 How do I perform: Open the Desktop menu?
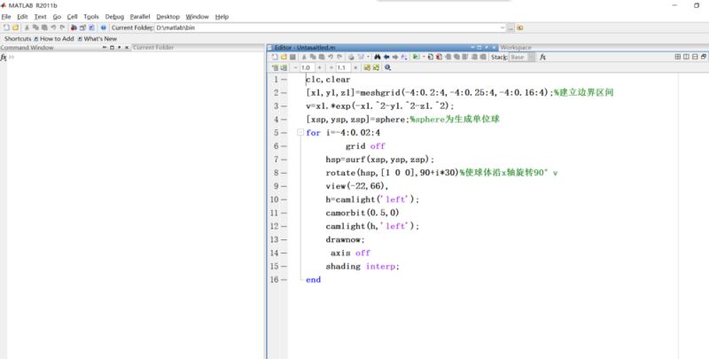[168, 17]
